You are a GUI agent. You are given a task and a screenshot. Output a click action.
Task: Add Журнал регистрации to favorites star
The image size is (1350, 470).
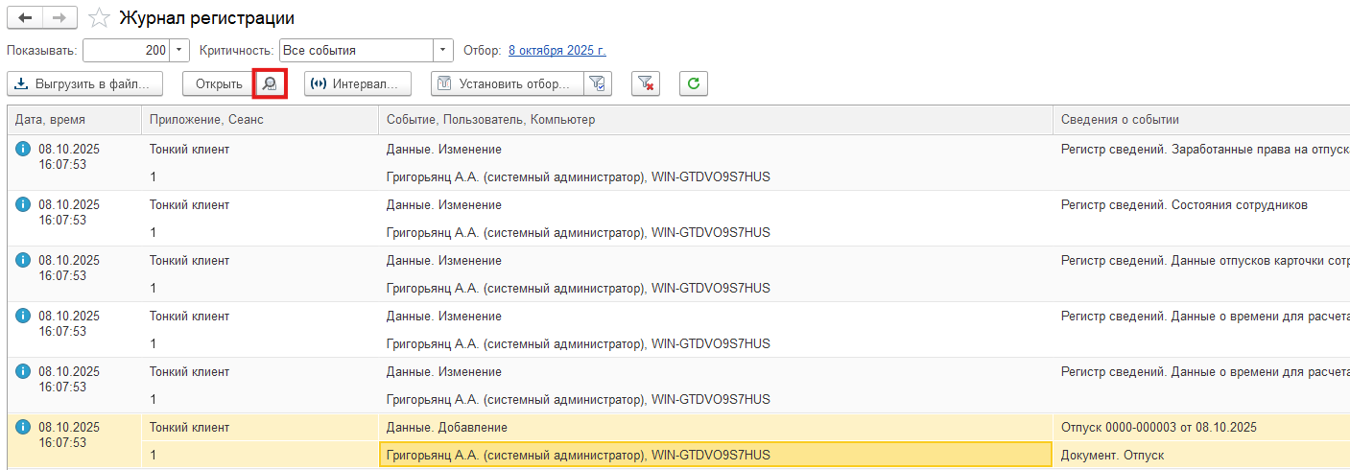(x=98, y=18)
